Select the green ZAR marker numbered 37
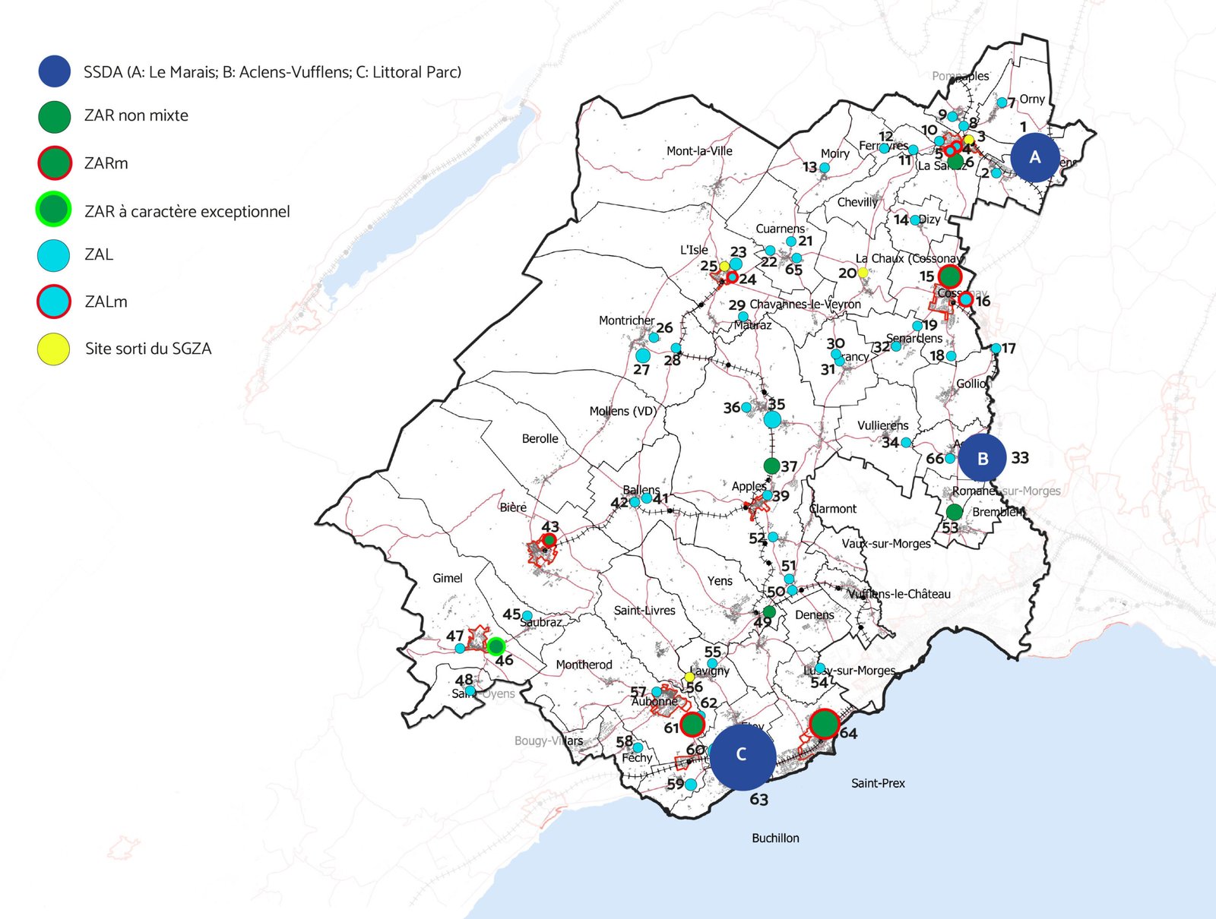This screenshot has height=919, width=1216. [771, 466]
